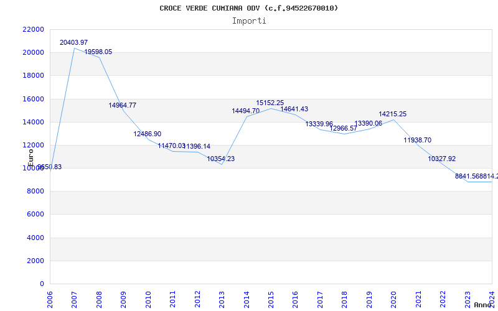Select year 2013 on the x-axis

click(x=222, y=299)
